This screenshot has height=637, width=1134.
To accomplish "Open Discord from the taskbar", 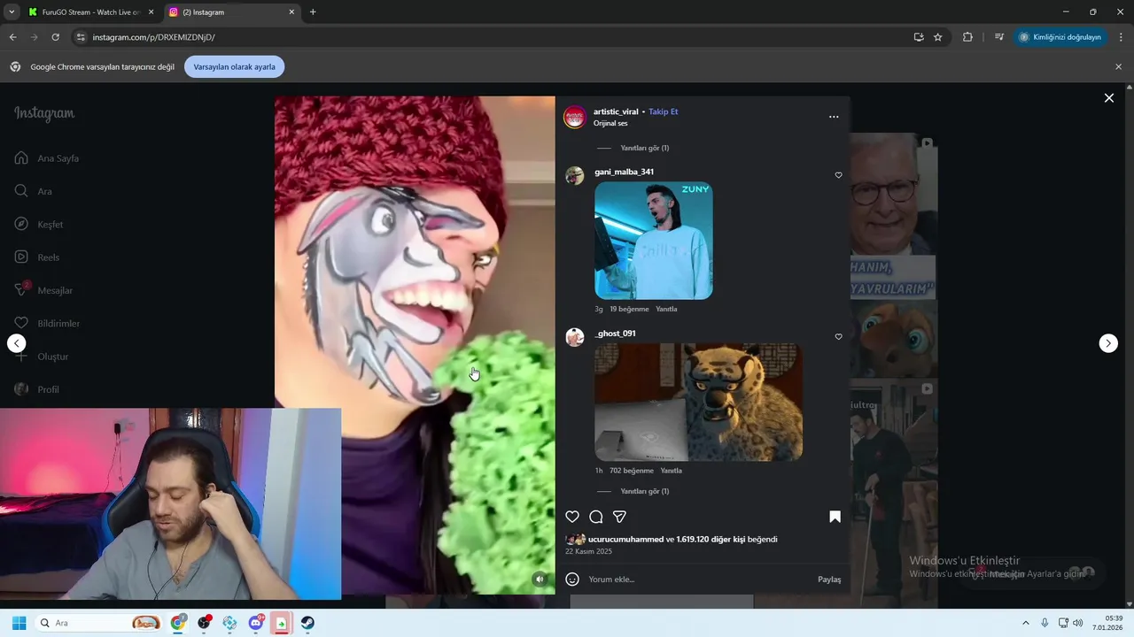I will pyautogui.click(x=256, y=623).
